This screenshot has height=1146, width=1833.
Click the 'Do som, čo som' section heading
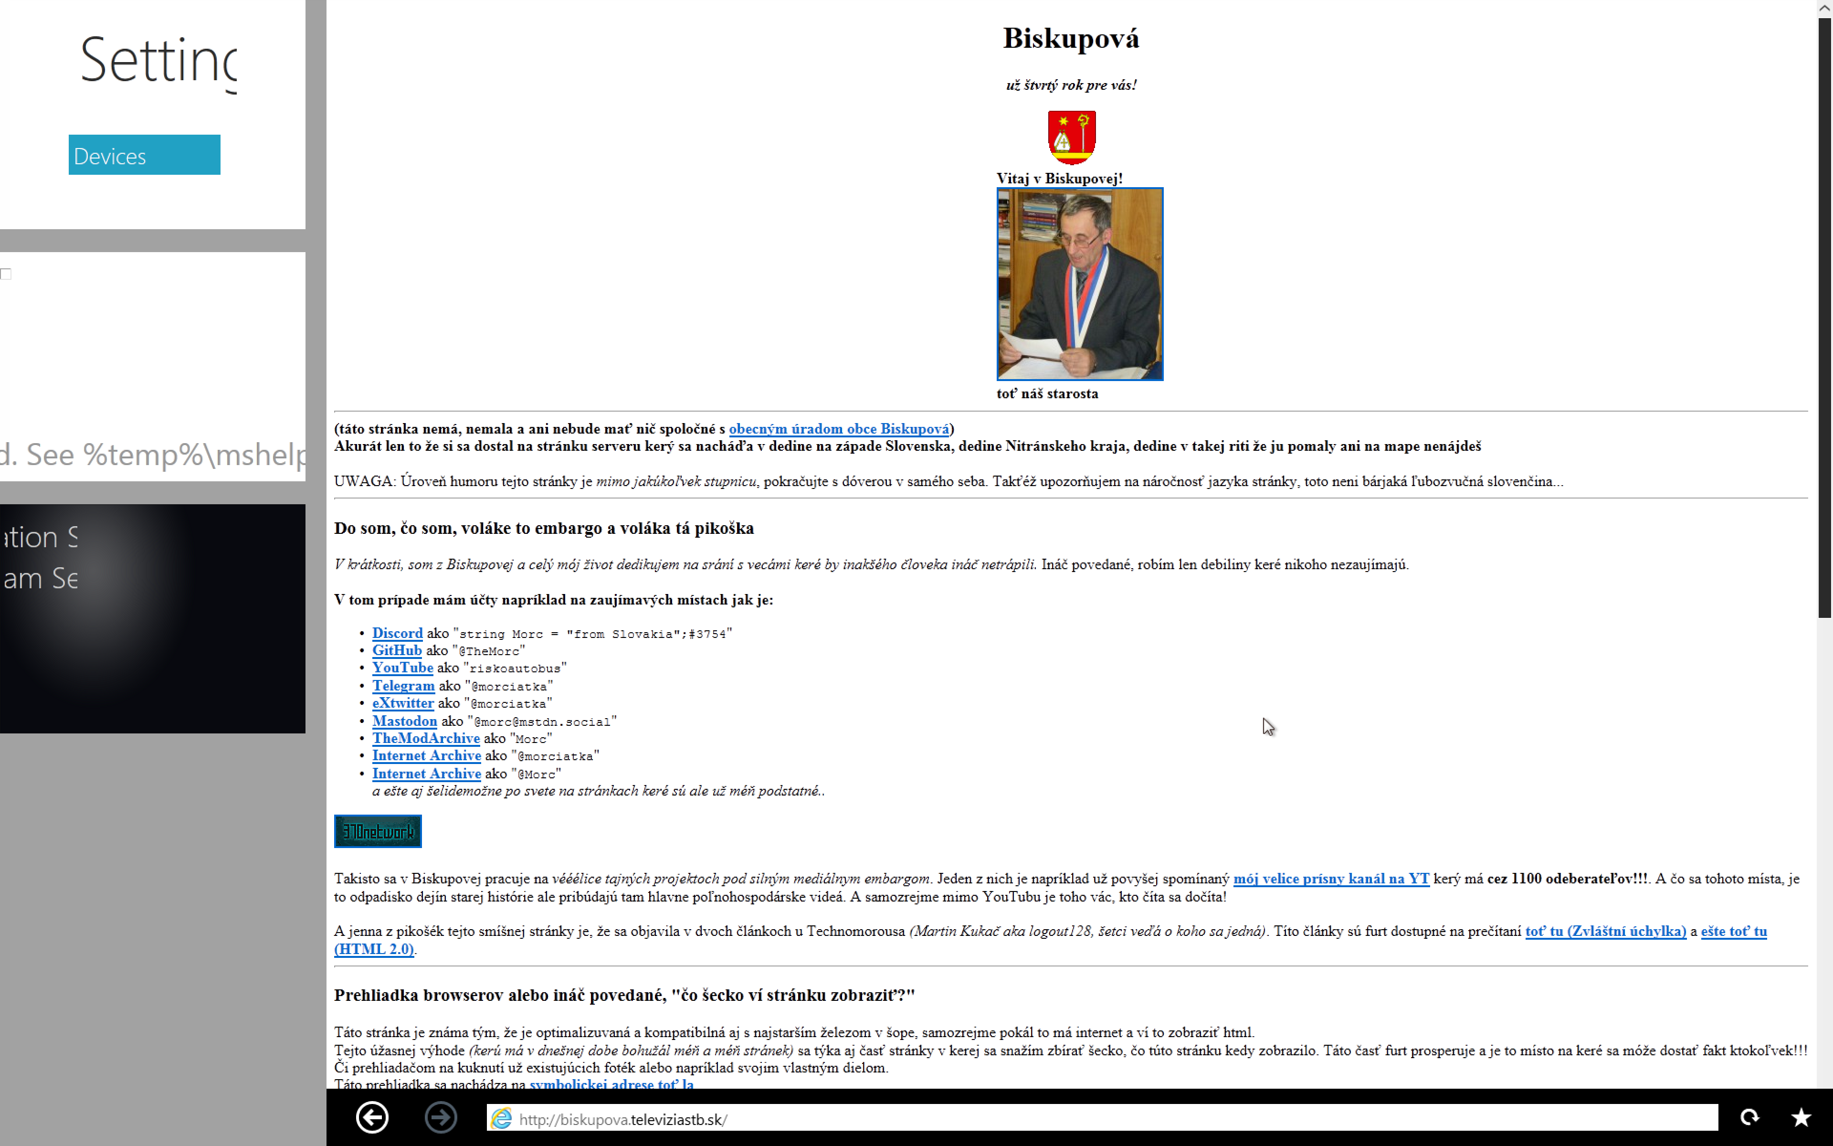544,528
